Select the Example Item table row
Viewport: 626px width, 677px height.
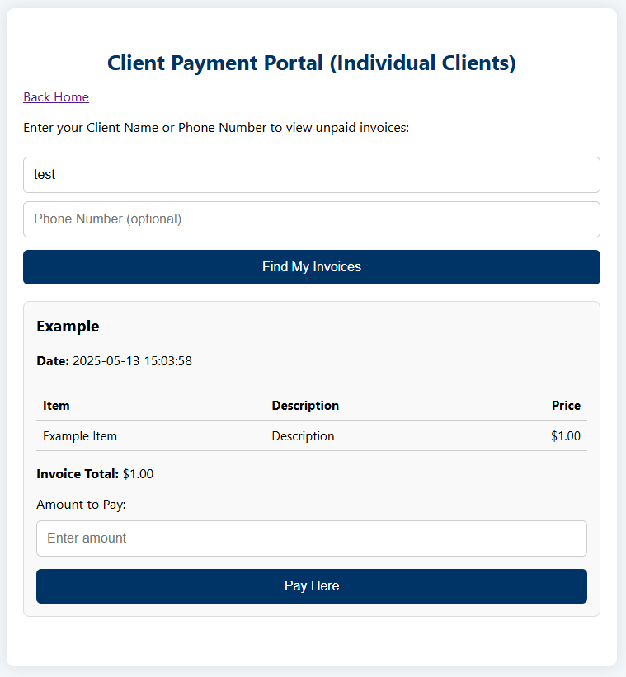coord(311,435)
